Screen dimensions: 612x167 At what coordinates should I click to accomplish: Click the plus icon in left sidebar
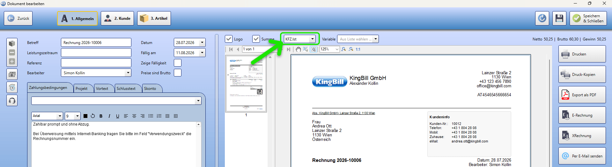[x=12, y=62]
